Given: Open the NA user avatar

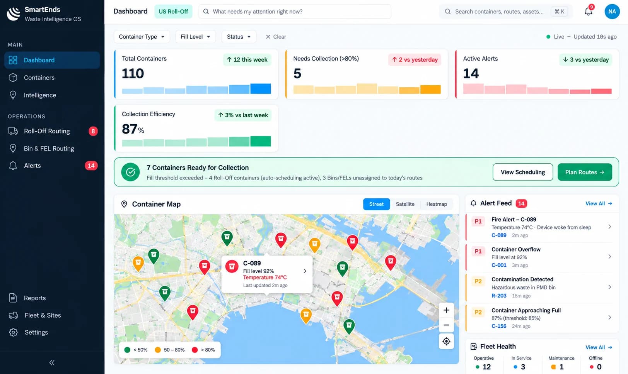Looking at the screenshot, I should tap(612, 12).
